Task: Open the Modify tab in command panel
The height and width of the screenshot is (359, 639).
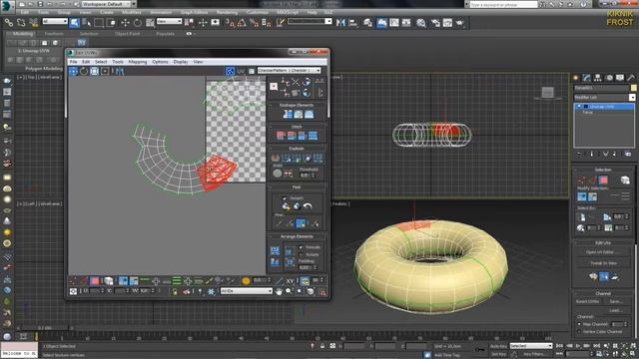Action: [x=587, y=78]
